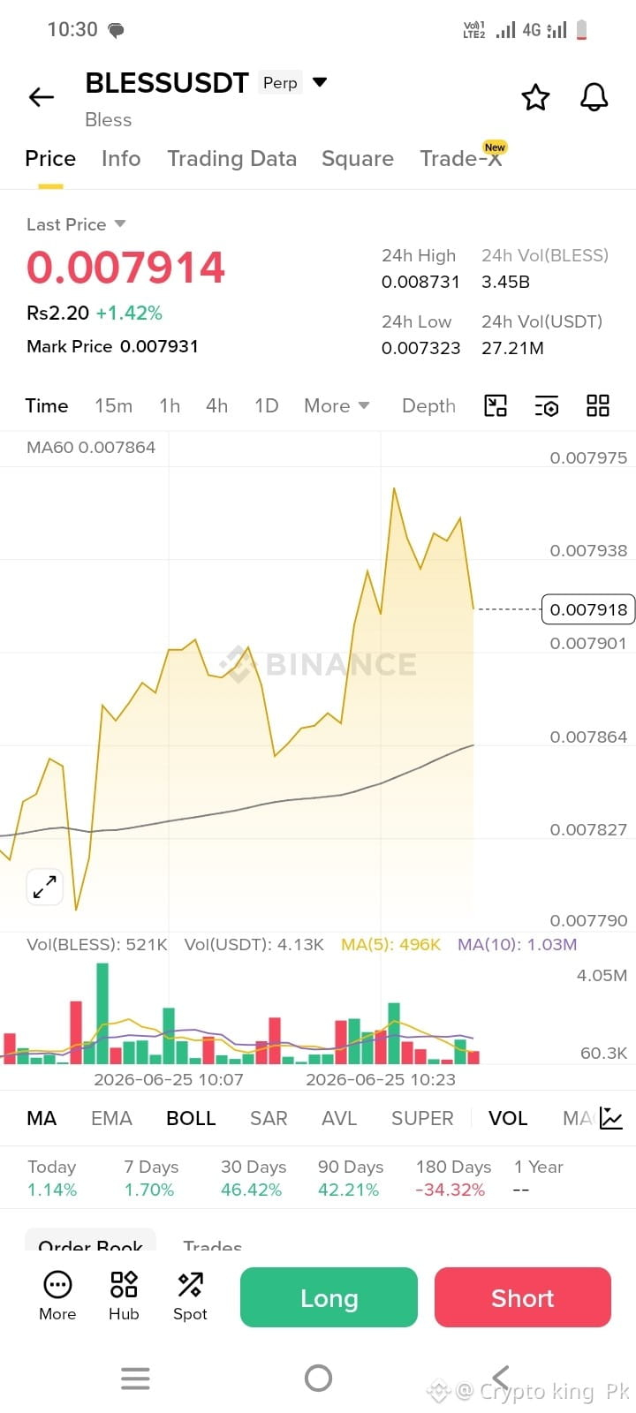Select the 15m timeframe tab

(x=114, y=405)
